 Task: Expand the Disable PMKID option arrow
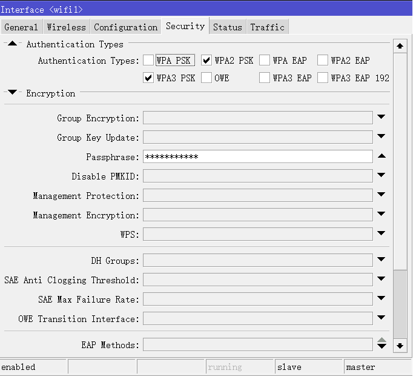382,176
